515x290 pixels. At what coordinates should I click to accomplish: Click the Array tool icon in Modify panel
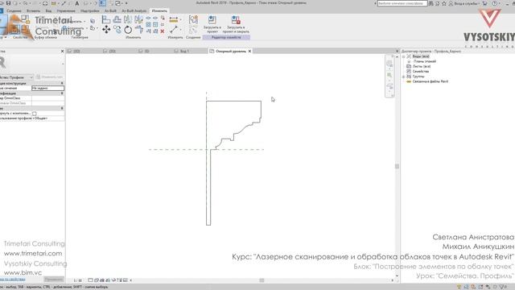tap(148, 25)
